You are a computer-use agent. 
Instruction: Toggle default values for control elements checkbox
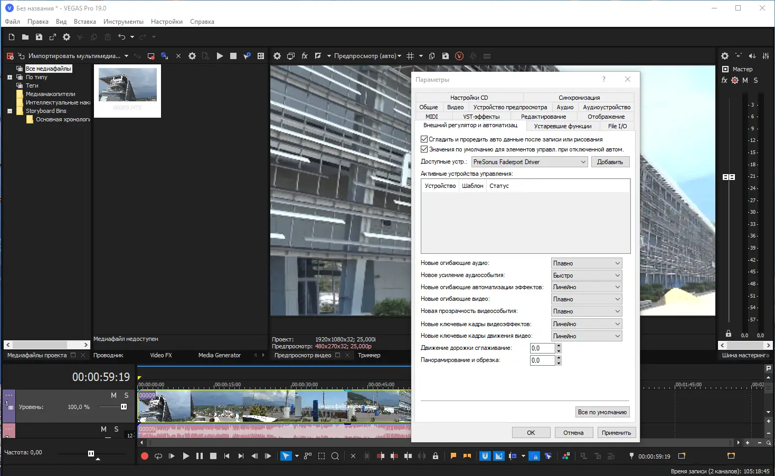(424, 149)
